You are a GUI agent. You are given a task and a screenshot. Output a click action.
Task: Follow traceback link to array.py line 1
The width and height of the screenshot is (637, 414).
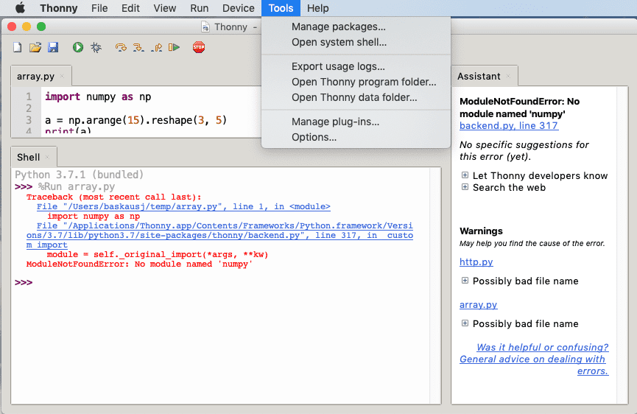coord(183,206)
